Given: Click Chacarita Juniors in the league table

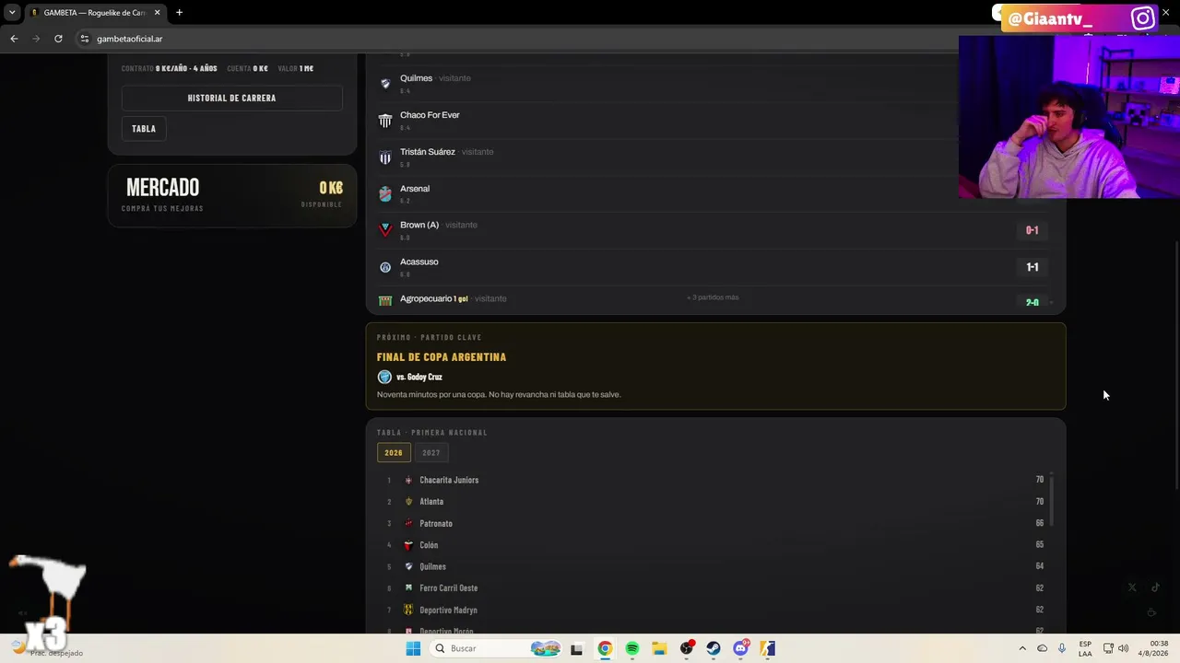Looking at the screenshot, I should coord(449,480).
